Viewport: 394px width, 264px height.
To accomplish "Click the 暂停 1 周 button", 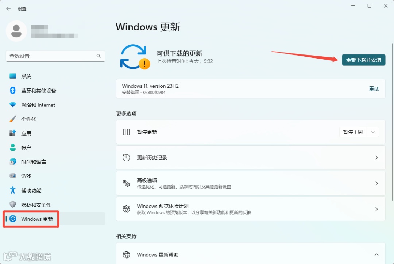I will pyautogui.click(x=353, y=132).
